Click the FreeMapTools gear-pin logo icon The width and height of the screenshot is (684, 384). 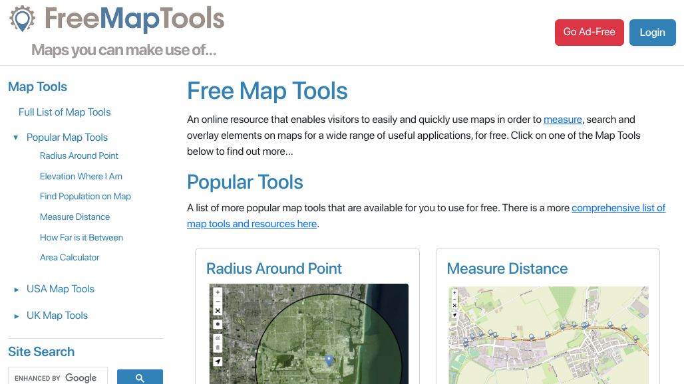(22, 19)
